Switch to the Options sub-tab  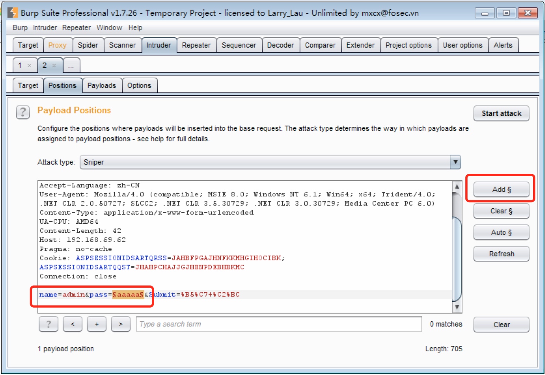pyautogui.click(x=139, y=85)
